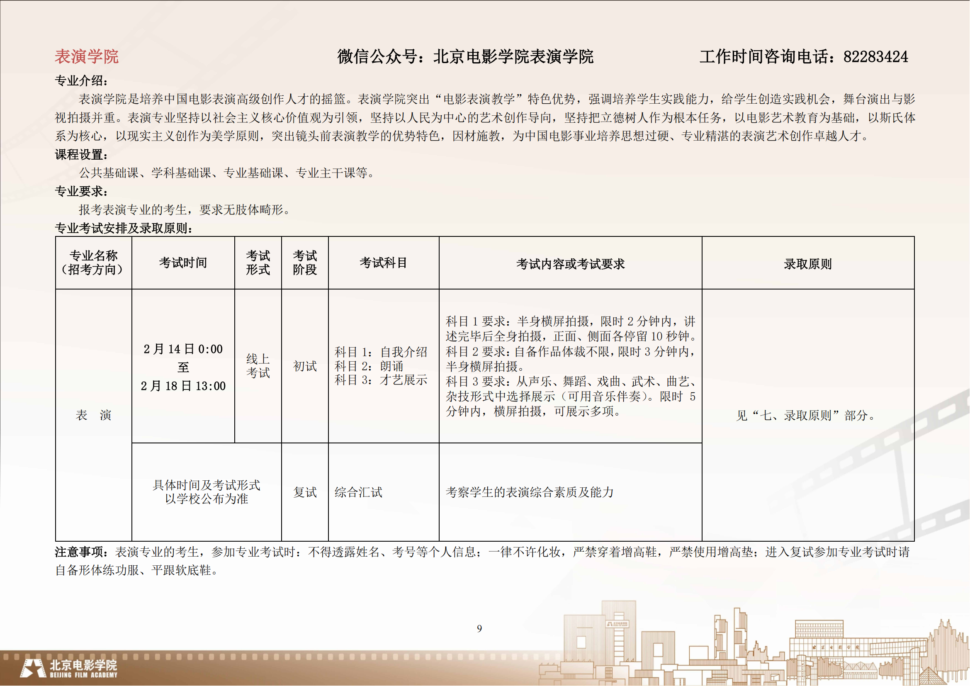Click the red 表演学院 heading
The height and width of the screenshot is (686, 970).
click(87, 56)
